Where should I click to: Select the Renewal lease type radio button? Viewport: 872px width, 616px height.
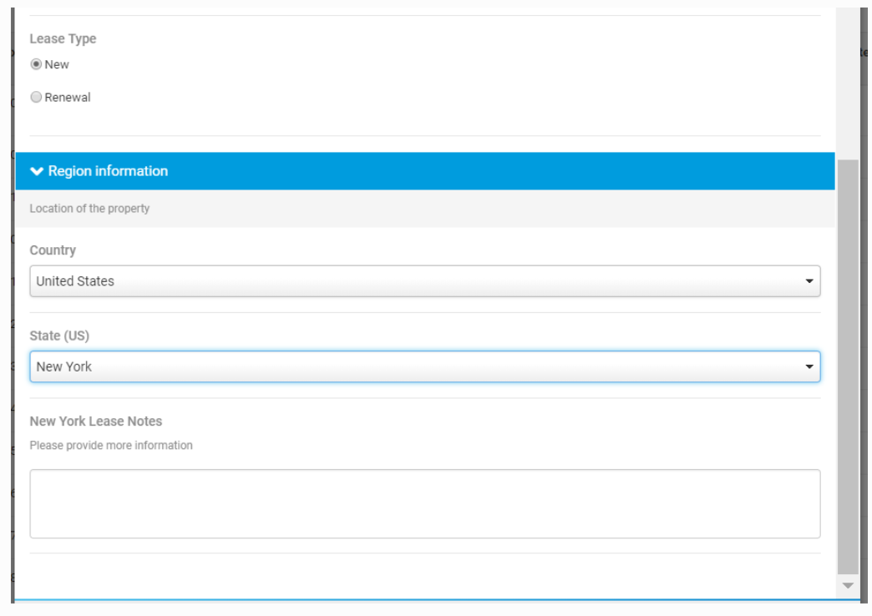pos(36,98)
